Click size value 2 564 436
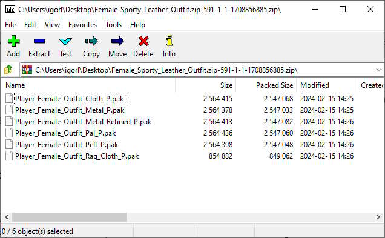The height and width of the screenshot is (238, 385). [218, 133]
